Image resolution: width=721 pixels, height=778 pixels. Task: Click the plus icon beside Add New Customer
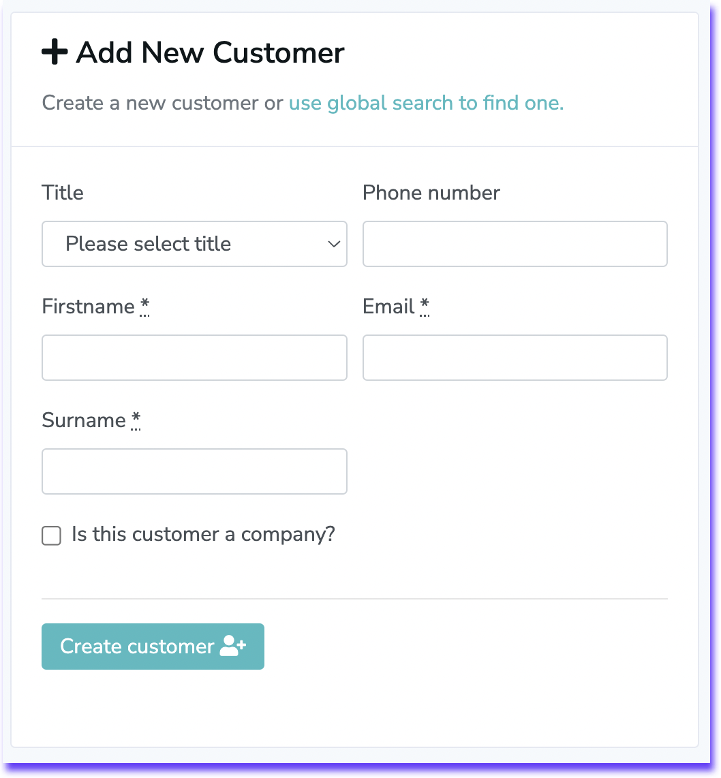55,52
